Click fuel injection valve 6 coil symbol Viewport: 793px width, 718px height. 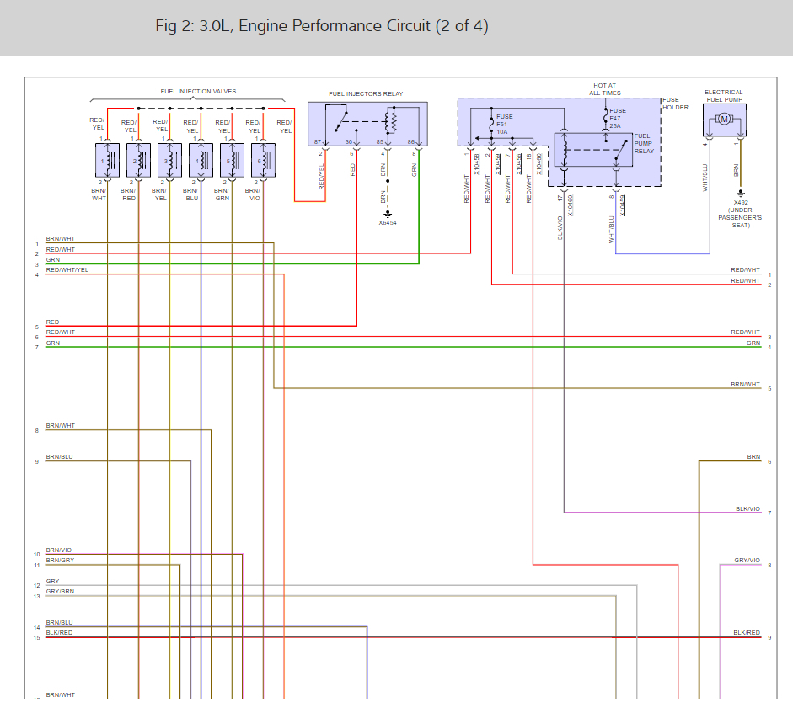pyautogui.click(x=264, y=159)
